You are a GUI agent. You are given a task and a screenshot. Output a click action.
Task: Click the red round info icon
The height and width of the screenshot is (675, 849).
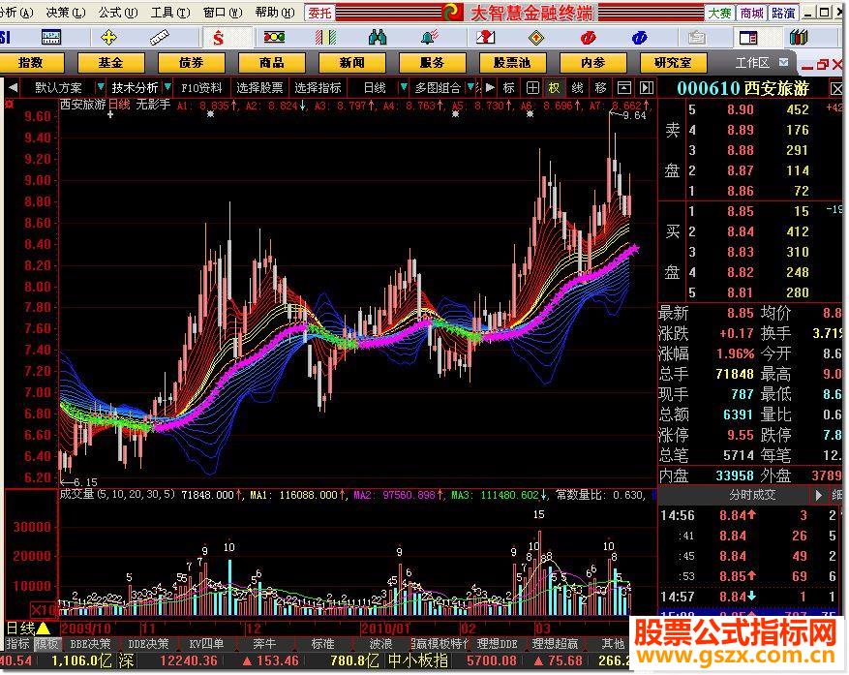click(588, 38)
